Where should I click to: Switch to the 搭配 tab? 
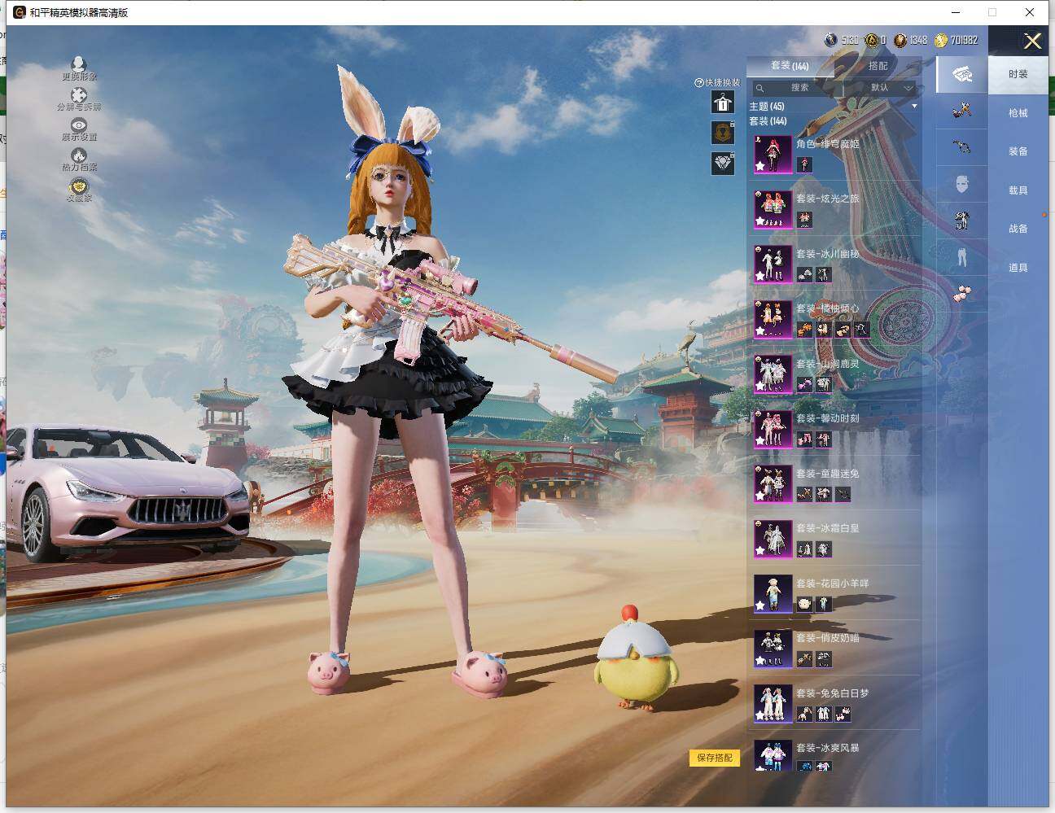878,66
